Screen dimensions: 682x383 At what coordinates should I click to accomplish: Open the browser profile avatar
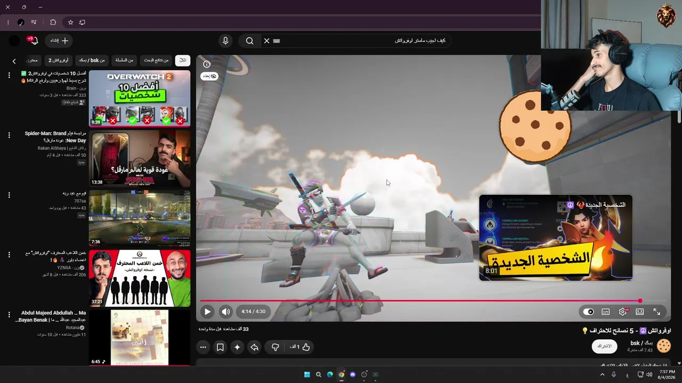coord(21,22)
